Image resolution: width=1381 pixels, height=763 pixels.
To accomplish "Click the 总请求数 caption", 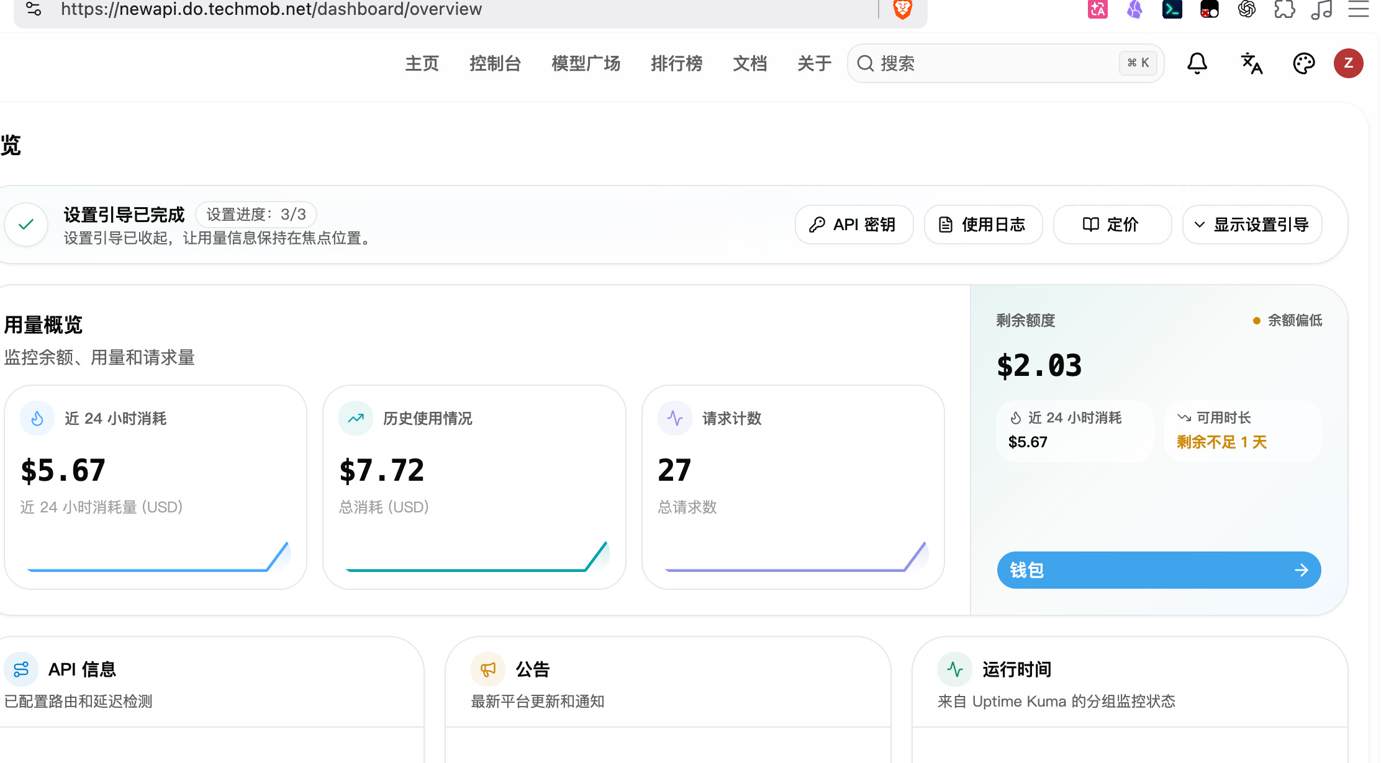I will coord(687,507).
